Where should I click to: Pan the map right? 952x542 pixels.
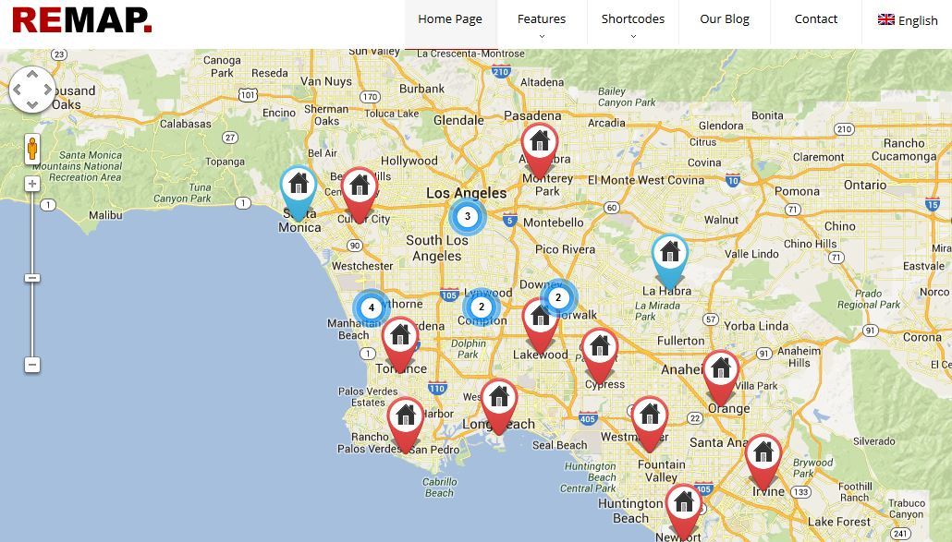47,90
